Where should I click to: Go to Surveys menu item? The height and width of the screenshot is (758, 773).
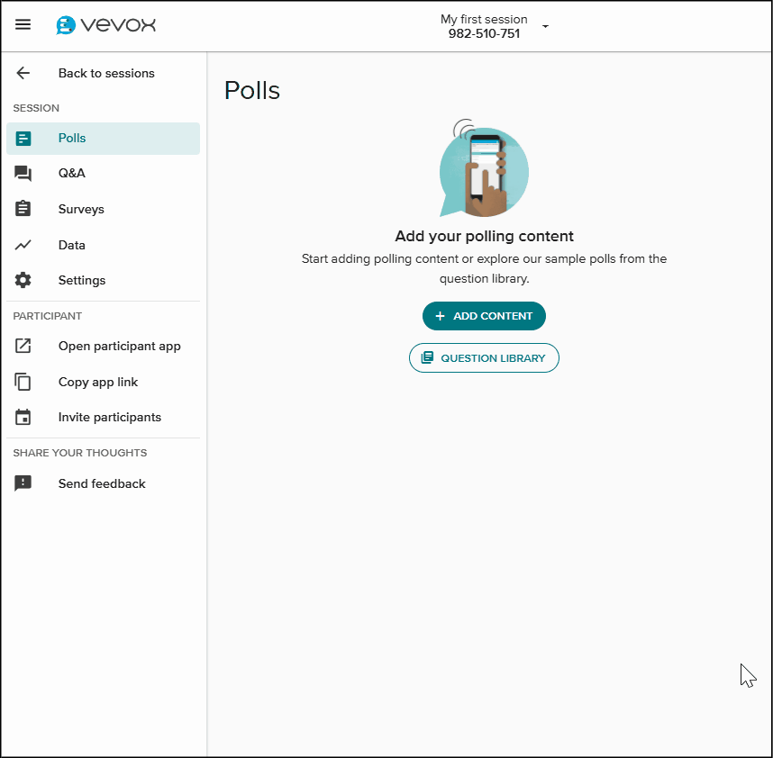81,209
